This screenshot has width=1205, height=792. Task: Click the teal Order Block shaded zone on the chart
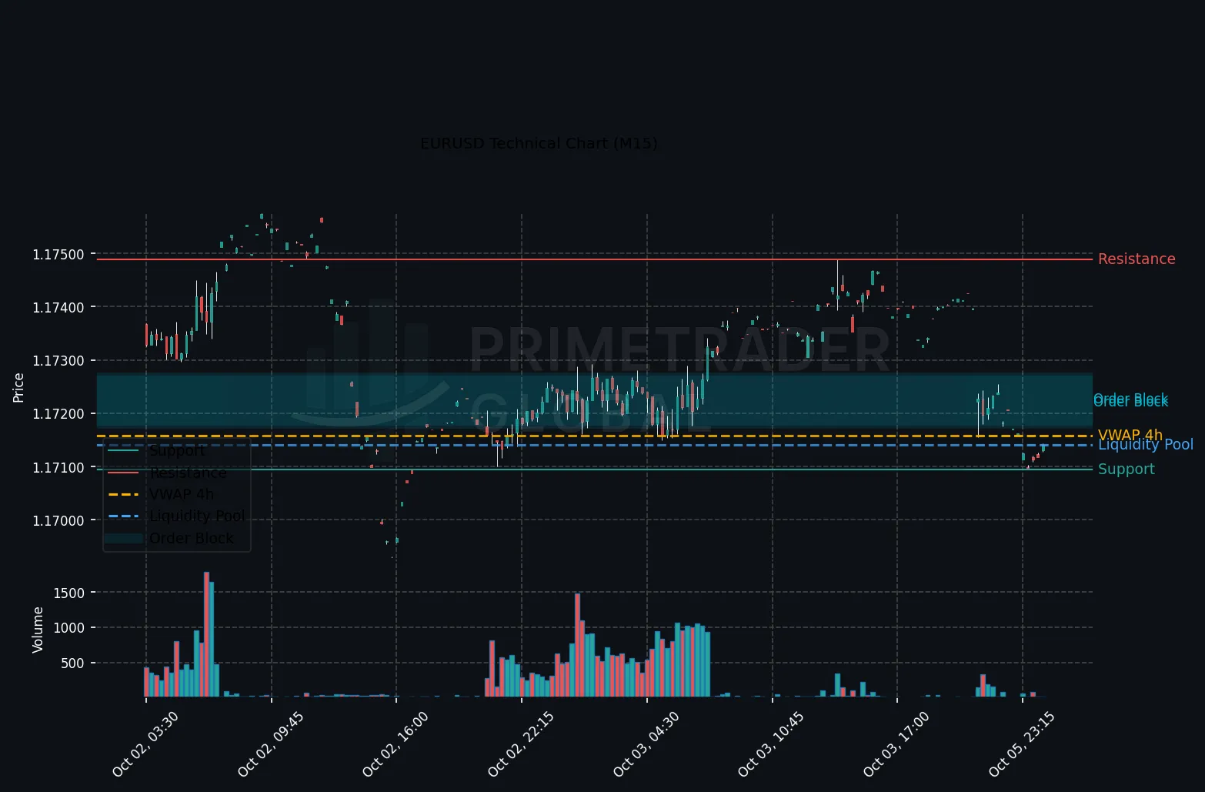point(594,400)
